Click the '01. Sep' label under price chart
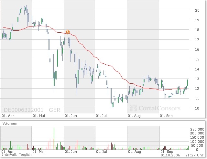This screenshot has width=207, height=159. coord(166,116)
